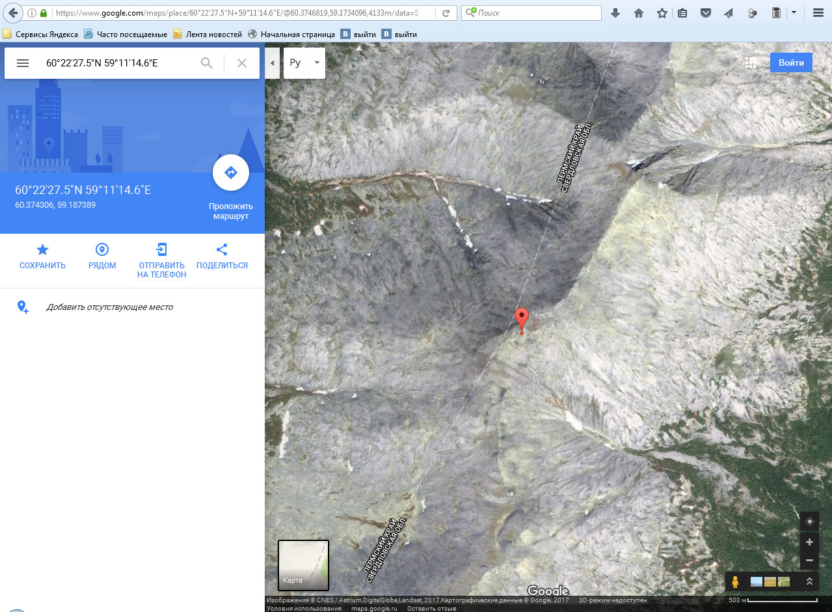Viewport: 832px width, 612px height.
Task: Open the "Сервисы Яндекса" bookmarks folder
Action: click(x=40, y=34)
